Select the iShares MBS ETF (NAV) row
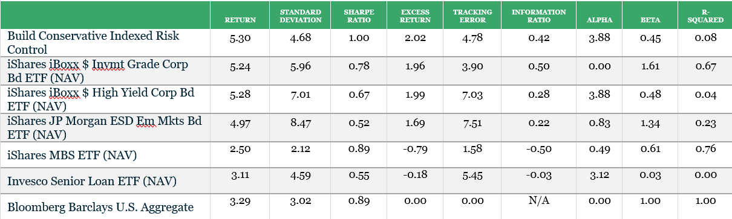732x219 pixels. coord(366,155)
